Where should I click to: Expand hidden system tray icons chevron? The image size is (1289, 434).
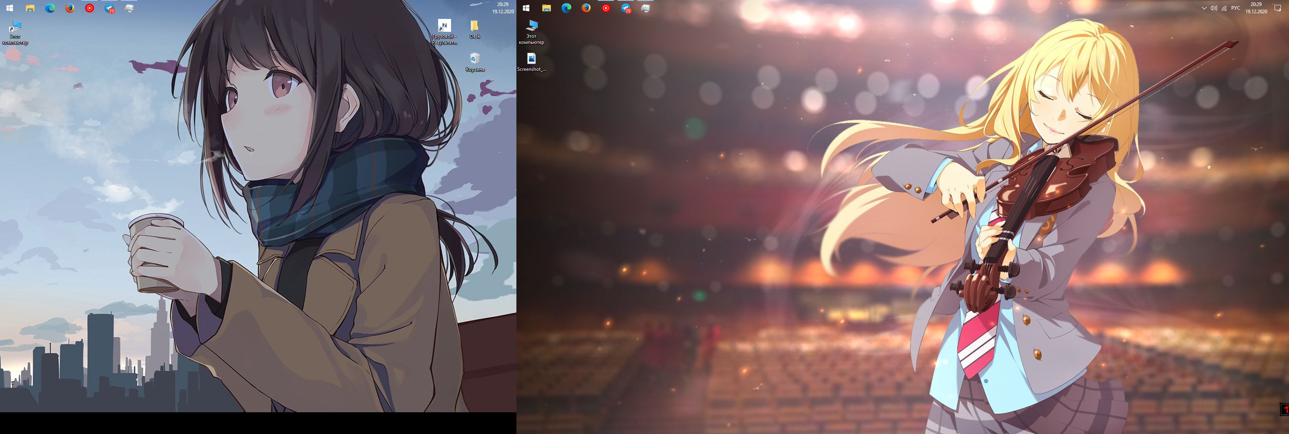(x=1204, y=8)
